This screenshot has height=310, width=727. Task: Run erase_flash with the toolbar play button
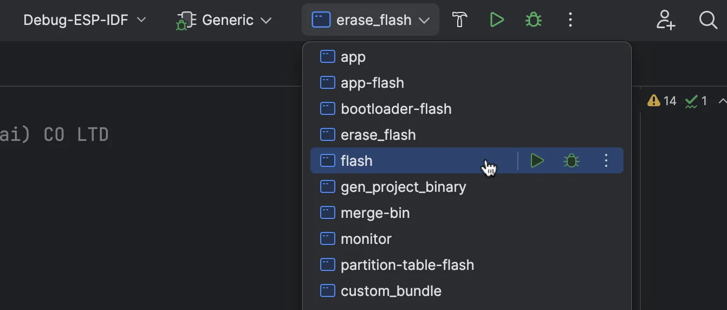coord(496,20)
